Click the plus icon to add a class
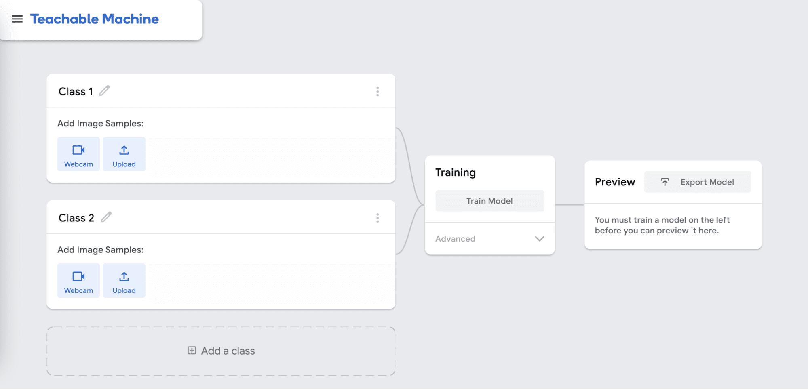 [192, 351]
